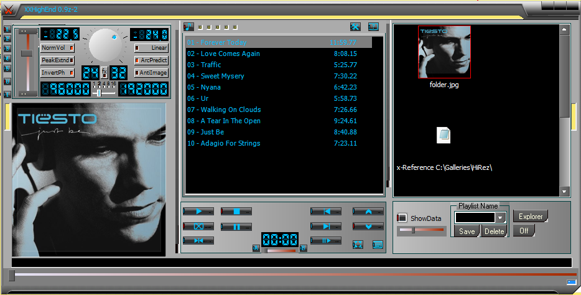The height and width of the screenshot is (295, 581).
Task: Click the Save playlist button
Action: pyautogui.click(x=467, y=232)
